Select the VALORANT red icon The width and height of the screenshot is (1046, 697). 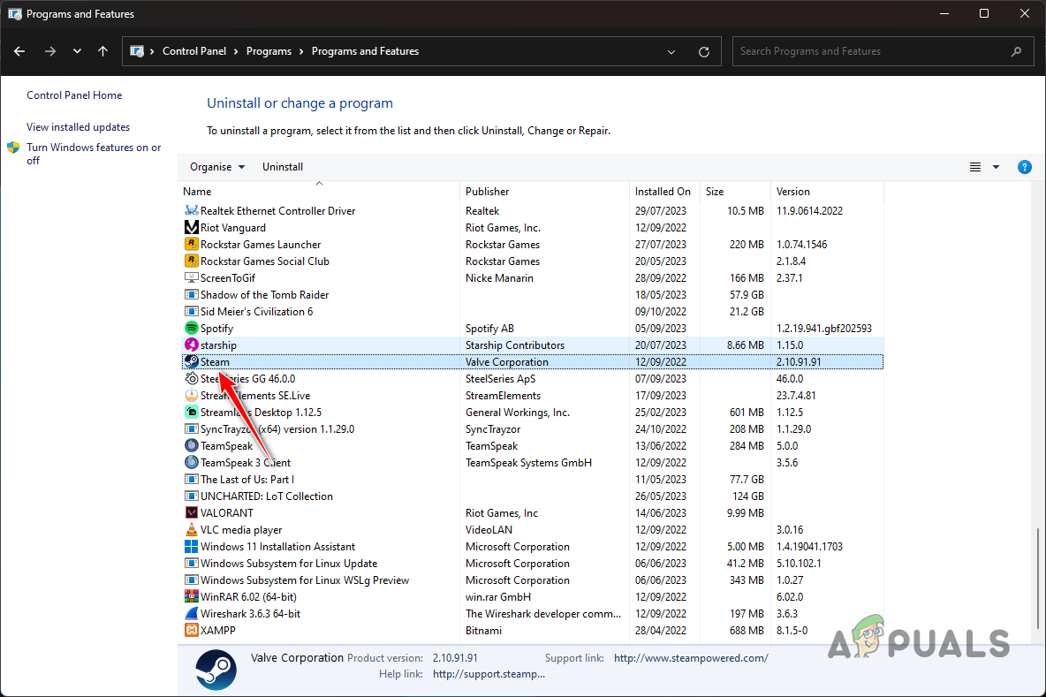(x=192, y=513)
